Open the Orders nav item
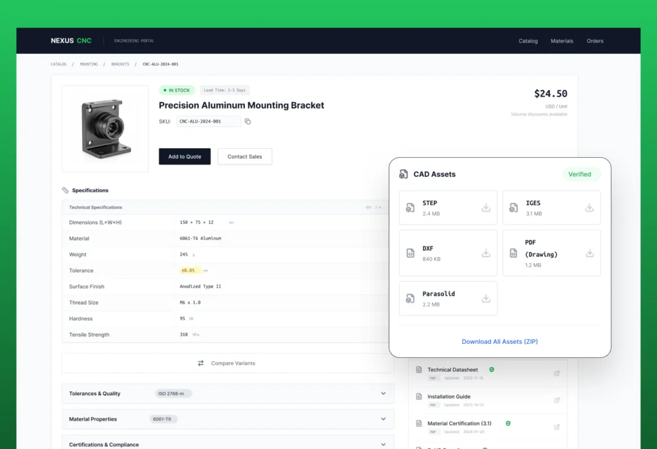Screen dimensions: 657x449 [595, 41]
